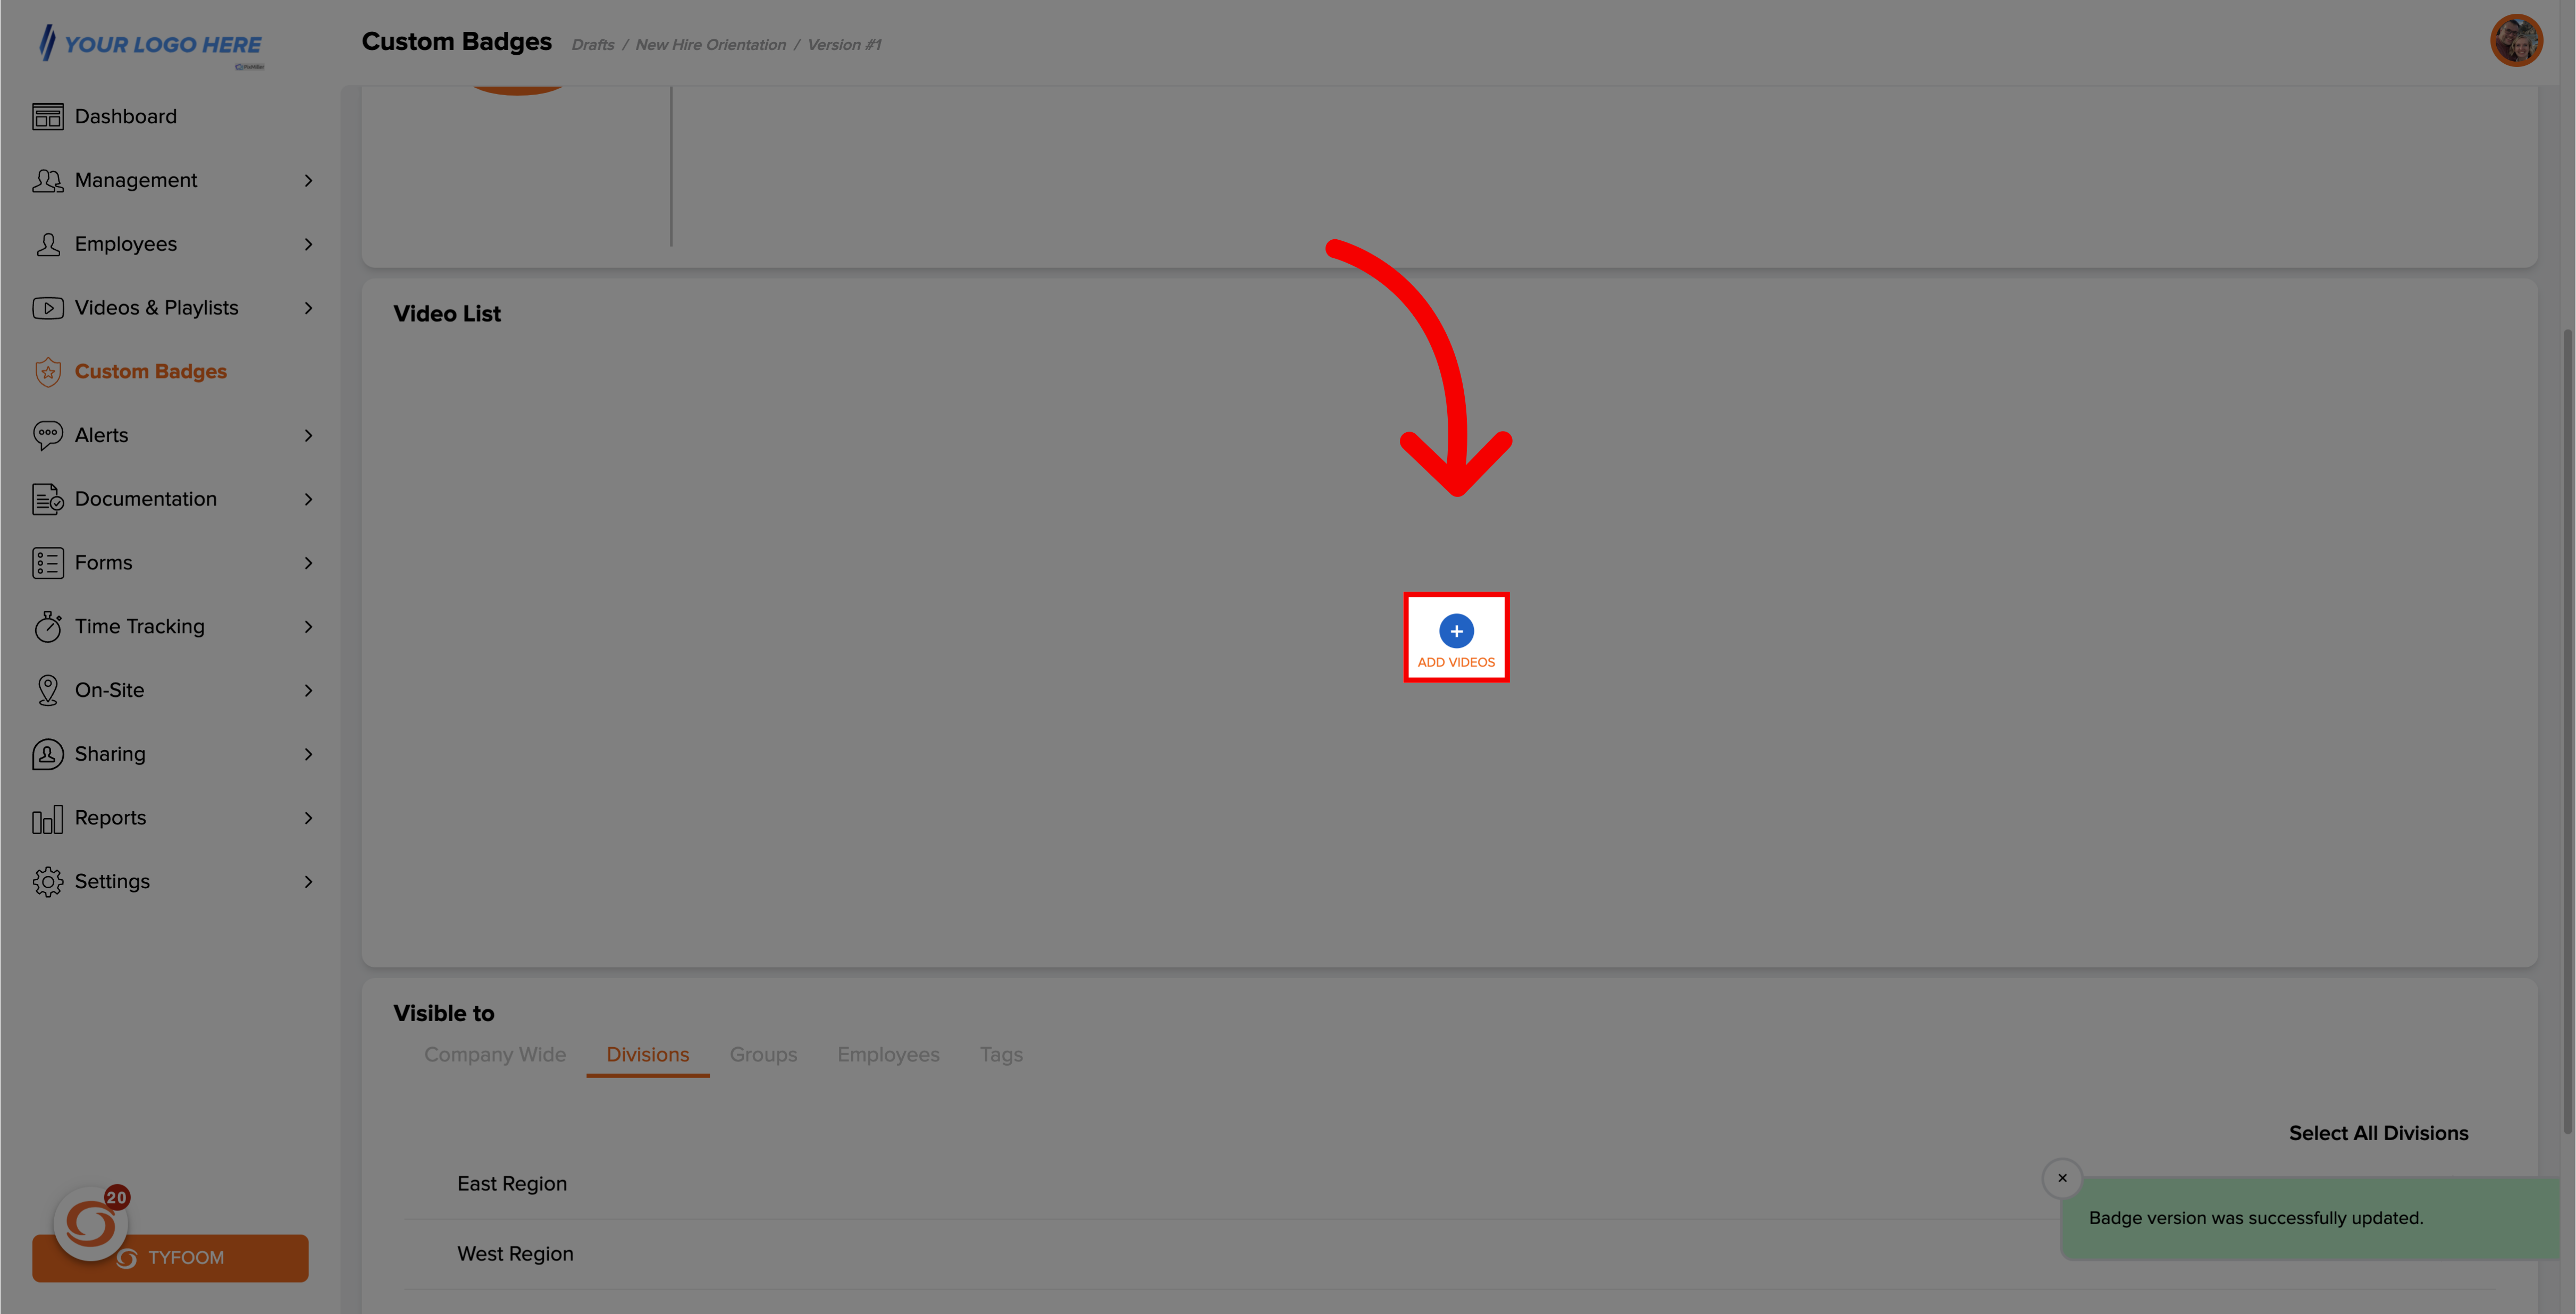The height and width of the screenshot is (1314, 2576).
Task: Select Employees tab under Visible to
Action: pos(888,1054)
